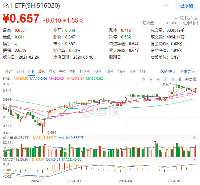Click the 0.671 high price marker
200x185 pixels.
click(167, 84)
